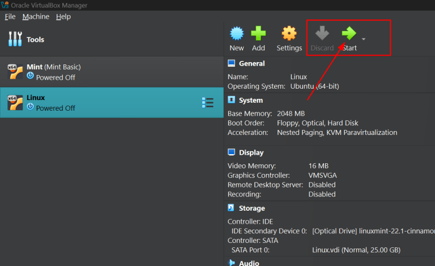Click the Discard toolbar icon
The width and height of the screenshot is (435, 266).
coord(322,34)
